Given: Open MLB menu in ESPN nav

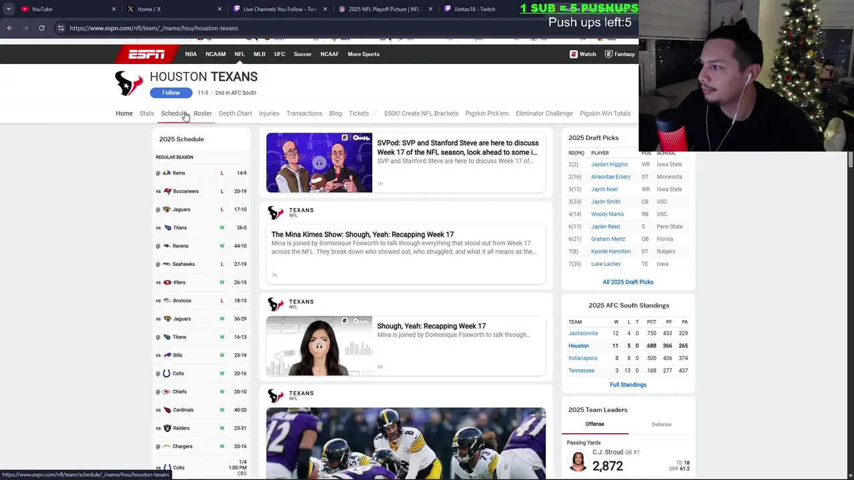Looking at the screenshot, I should pos(260,54).
